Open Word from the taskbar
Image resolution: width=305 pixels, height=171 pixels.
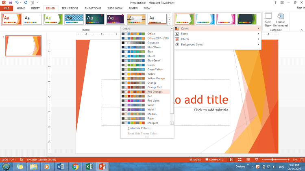[x=61, y=167]
